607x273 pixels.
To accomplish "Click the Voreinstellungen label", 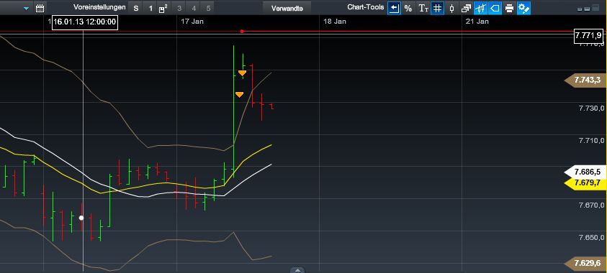I will (x=99, y=7).
